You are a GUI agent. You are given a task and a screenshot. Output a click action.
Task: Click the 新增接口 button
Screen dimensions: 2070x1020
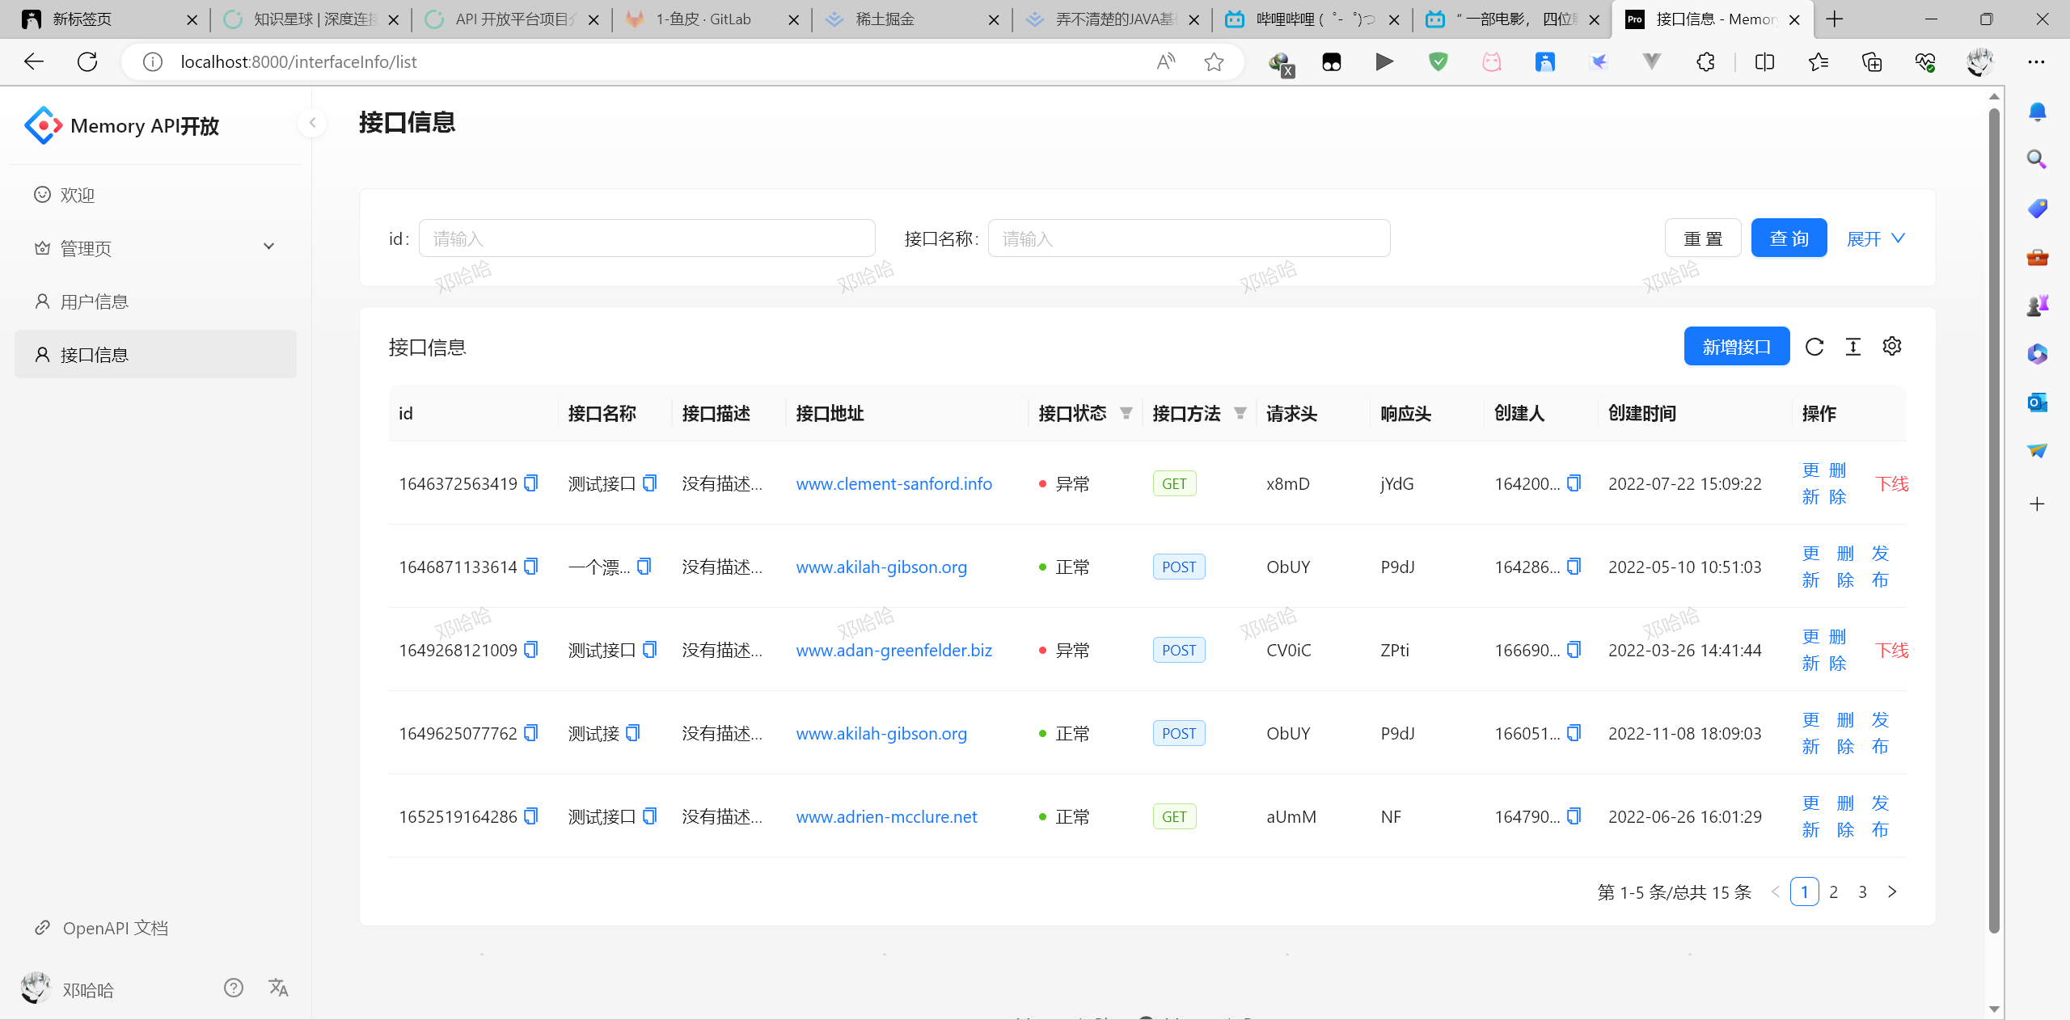click(1737, 347)
